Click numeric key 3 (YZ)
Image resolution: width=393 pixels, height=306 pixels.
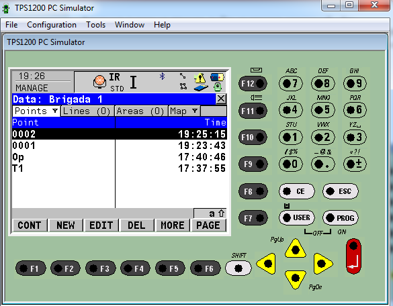tap(355, 137)
